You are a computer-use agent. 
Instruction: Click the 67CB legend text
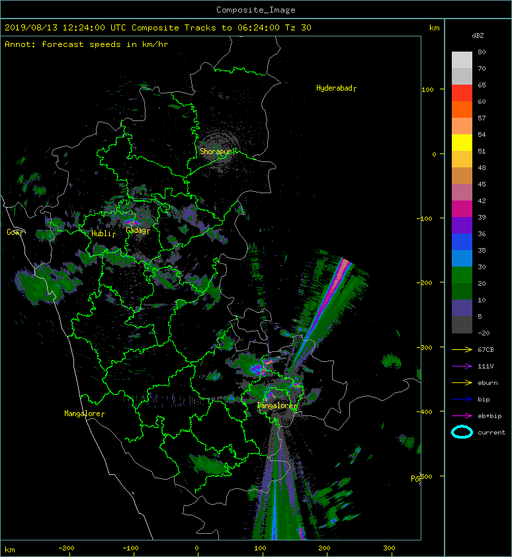pyautogui.click(x=486, y=349)
